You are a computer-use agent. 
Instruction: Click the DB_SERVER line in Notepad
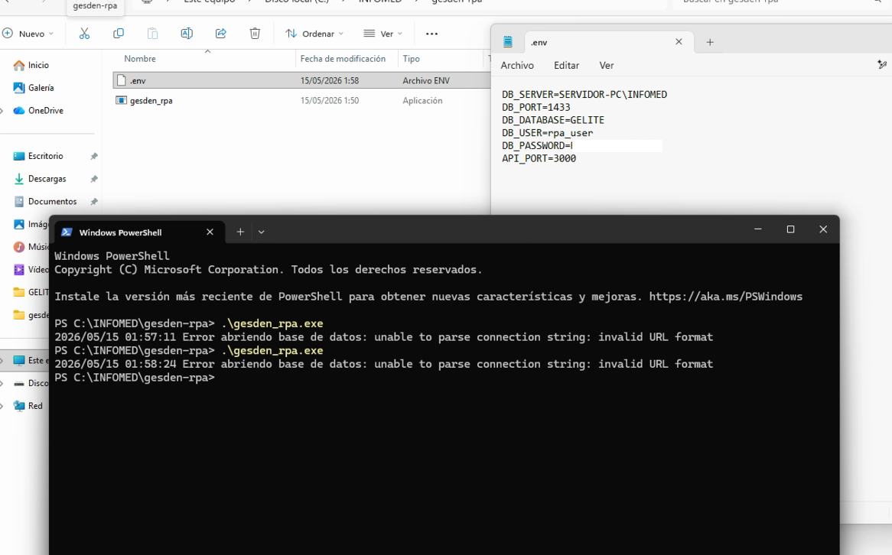pyautogui.click(x=584, y=94)
